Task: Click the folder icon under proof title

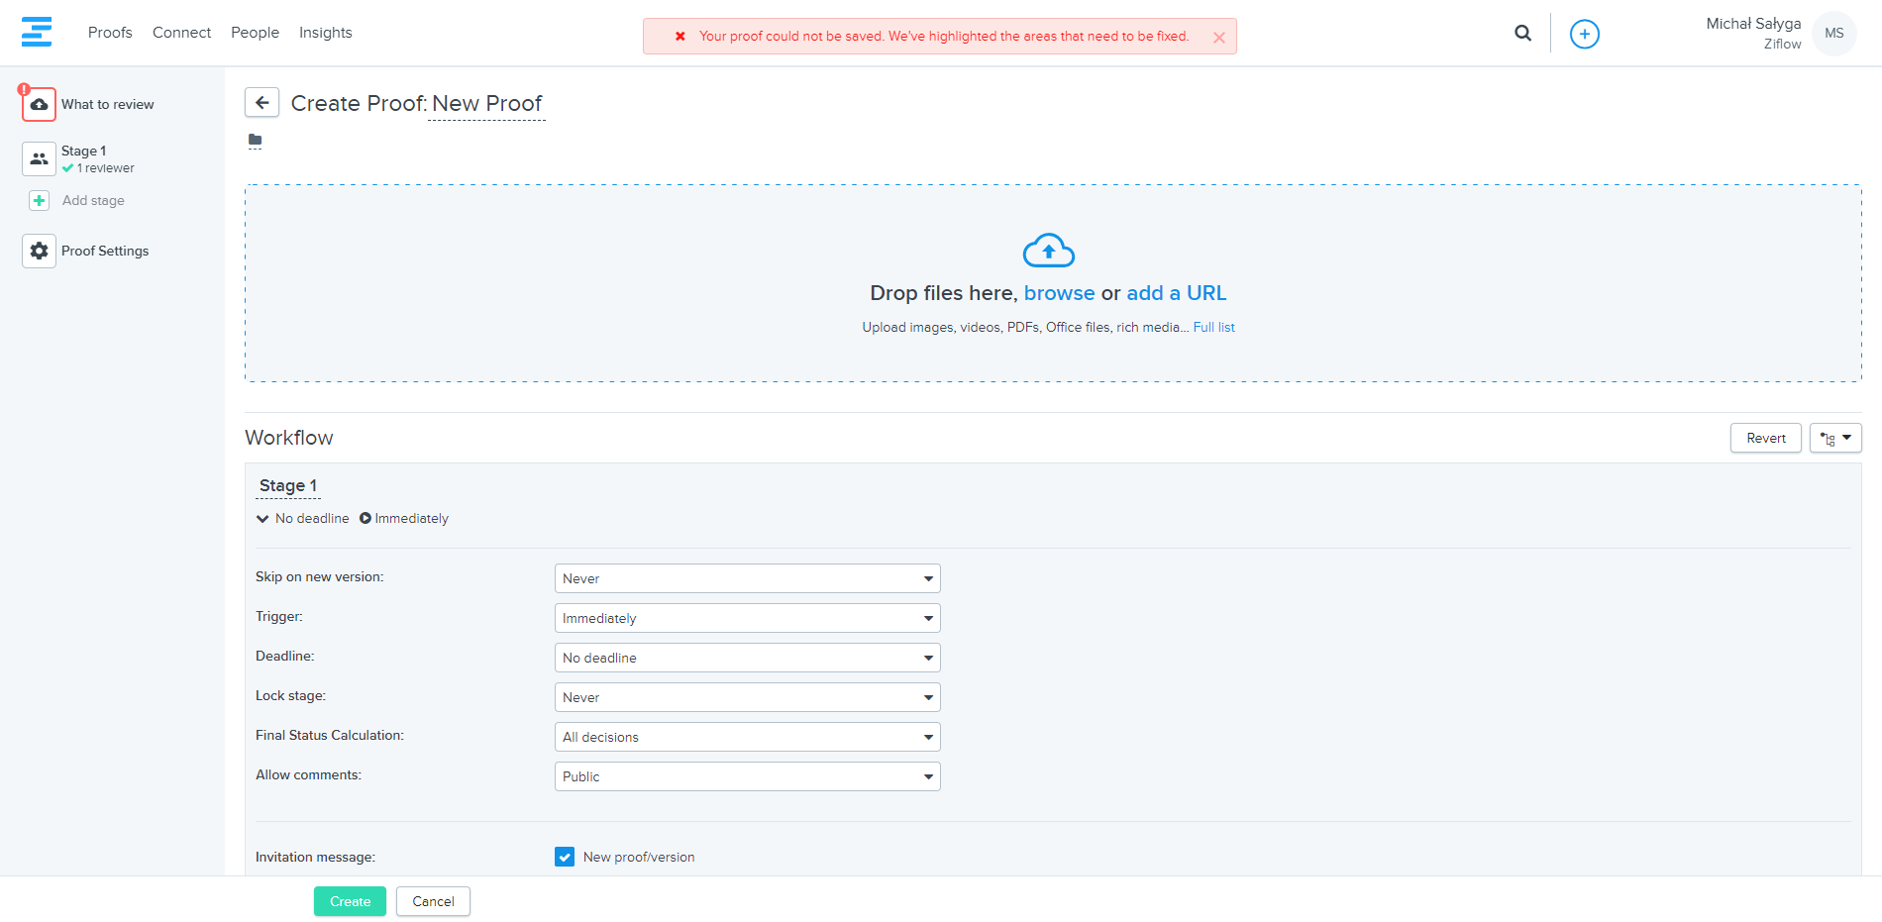Action: point(255,141)
